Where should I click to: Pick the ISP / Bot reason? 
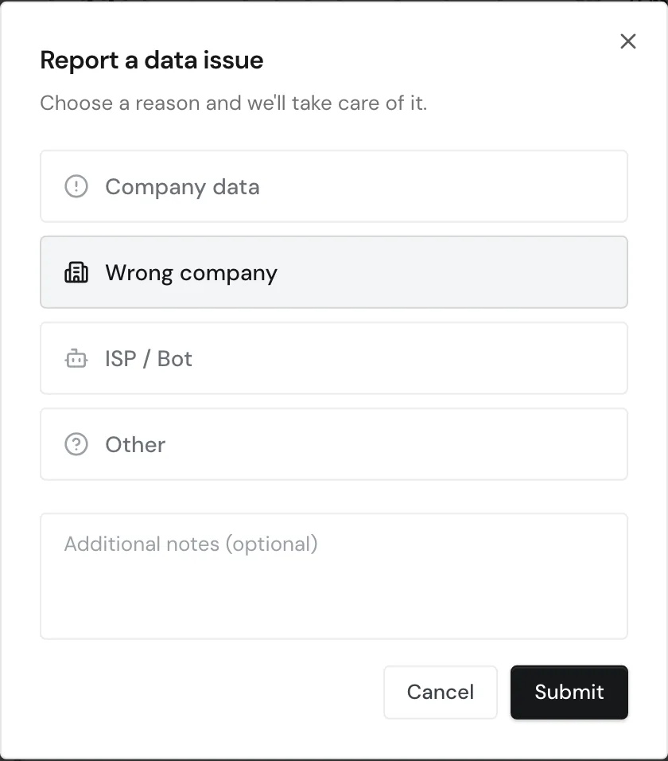pyautogui.click(x=334, y=358)
